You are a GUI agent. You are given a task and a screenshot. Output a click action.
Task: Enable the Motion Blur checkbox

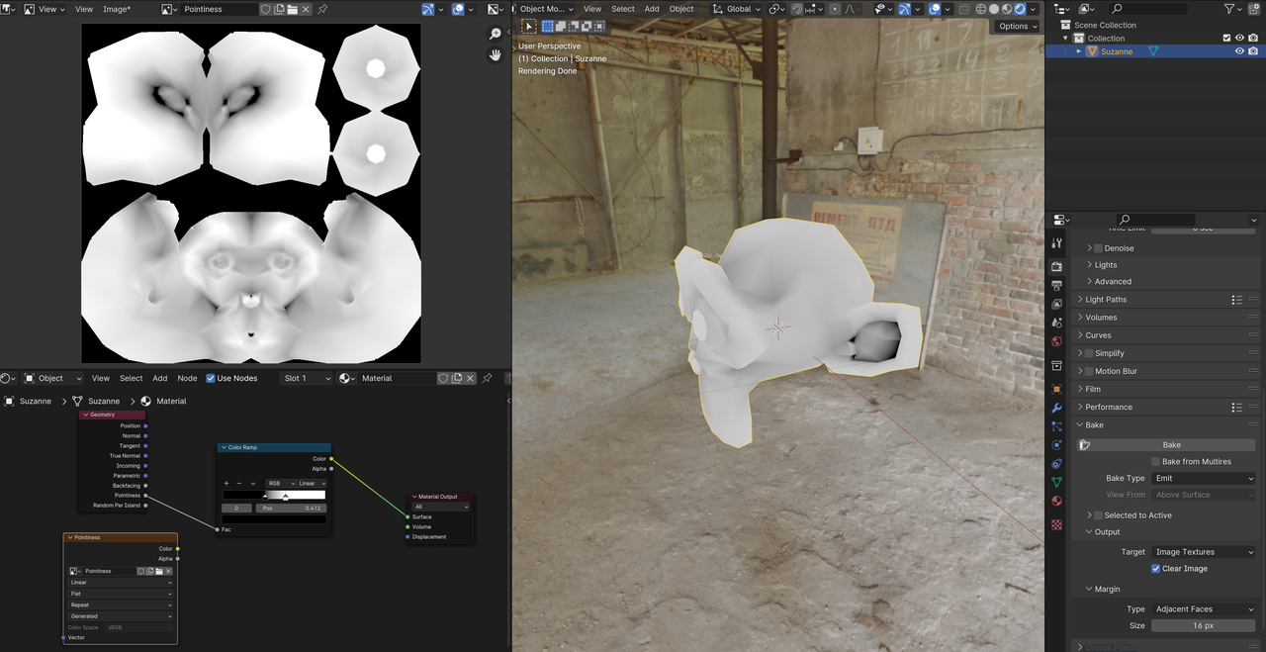click(x=1089, y=371)
